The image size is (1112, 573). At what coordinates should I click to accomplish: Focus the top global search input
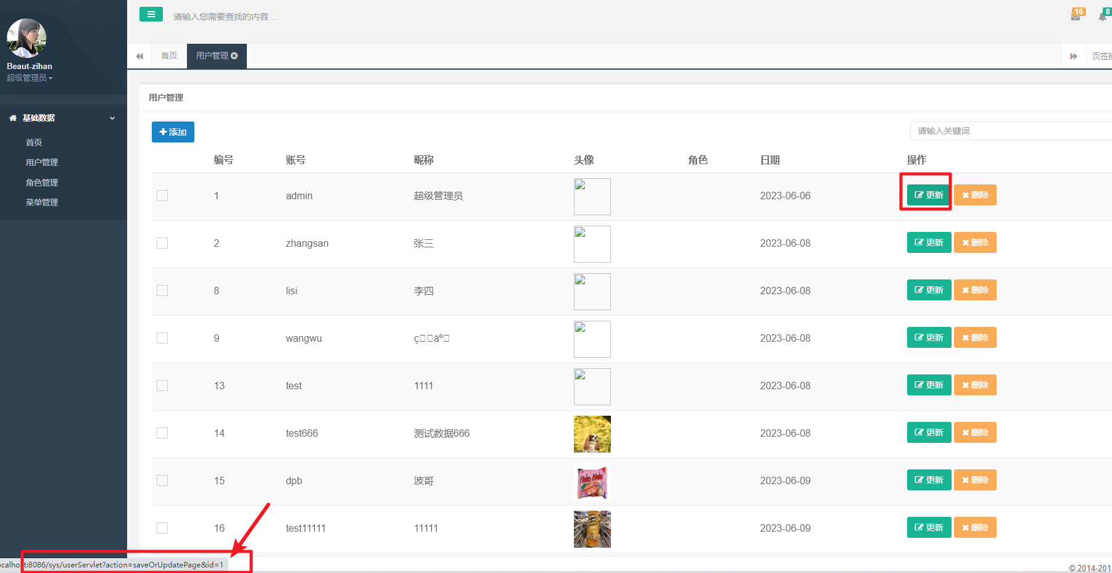226,17
